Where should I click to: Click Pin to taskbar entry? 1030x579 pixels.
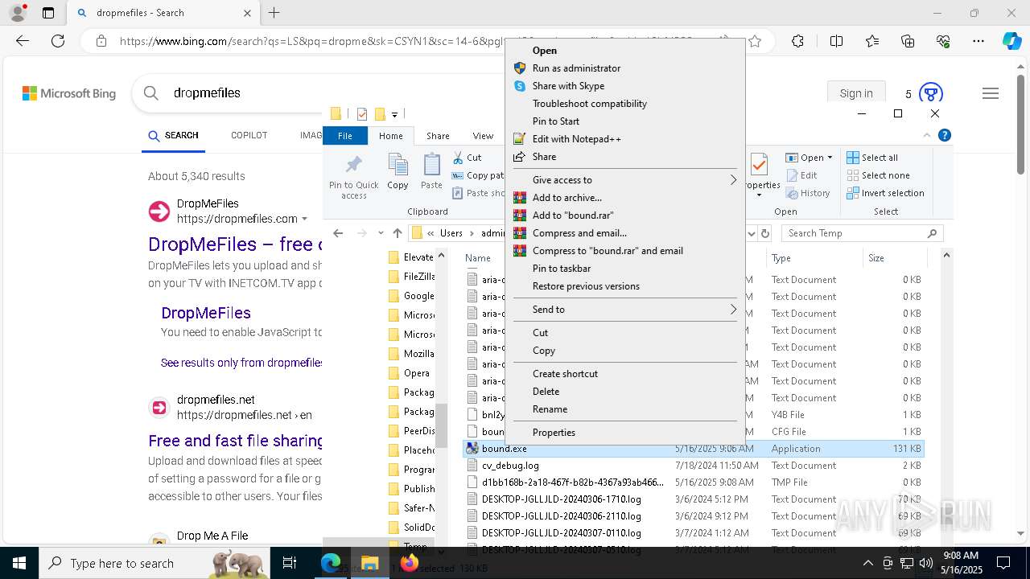(562, 269)
